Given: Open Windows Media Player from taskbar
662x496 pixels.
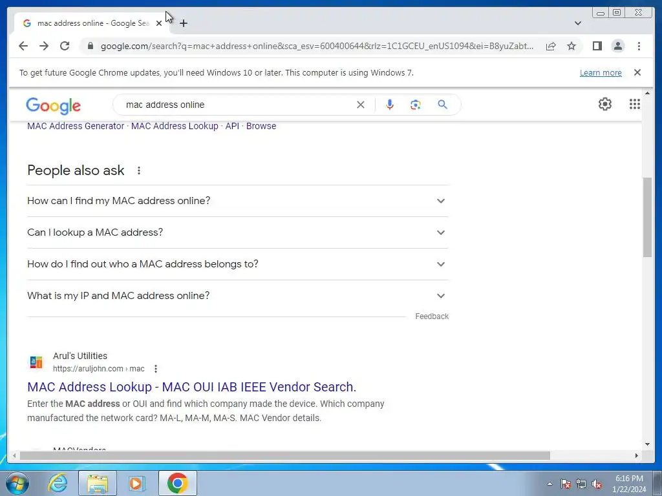Looking at the screenshot, I should coord(137,483).
